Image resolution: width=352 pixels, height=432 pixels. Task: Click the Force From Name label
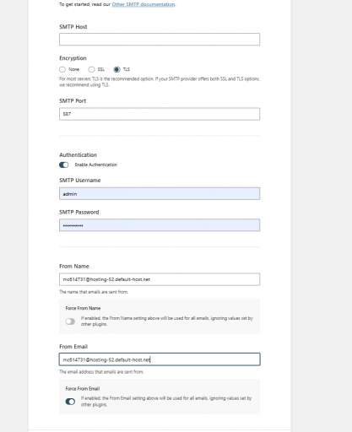pos(83,308)
